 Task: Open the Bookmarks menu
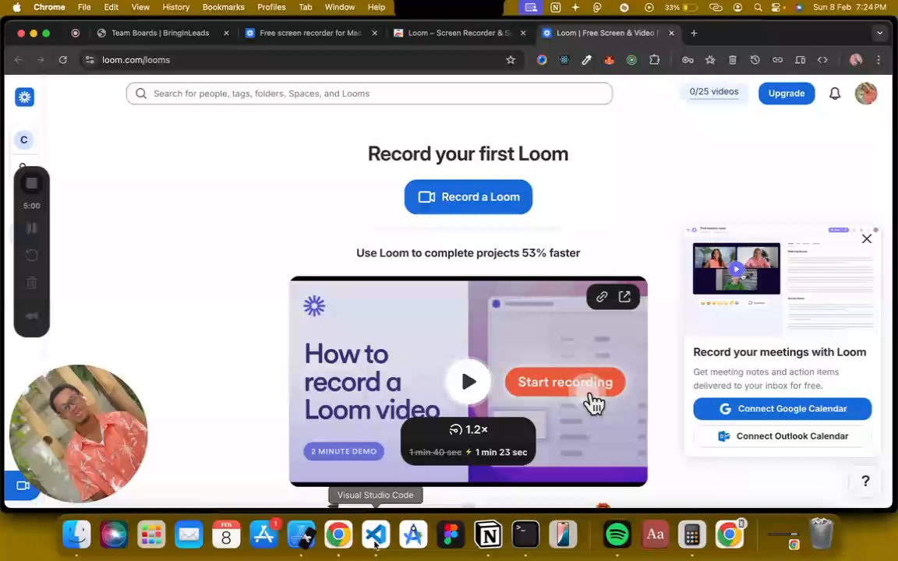click(x=224, y=7)
